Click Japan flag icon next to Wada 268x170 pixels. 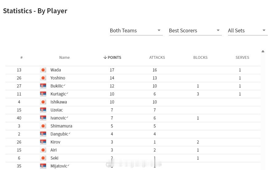pyautogui.click(x=43, y=70)
